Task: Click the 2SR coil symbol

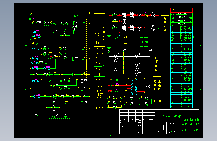Action: [x=73, y=59]
